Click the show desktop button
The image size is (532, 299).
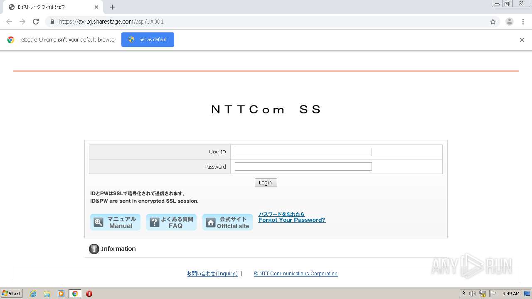[x=527, y=294]
